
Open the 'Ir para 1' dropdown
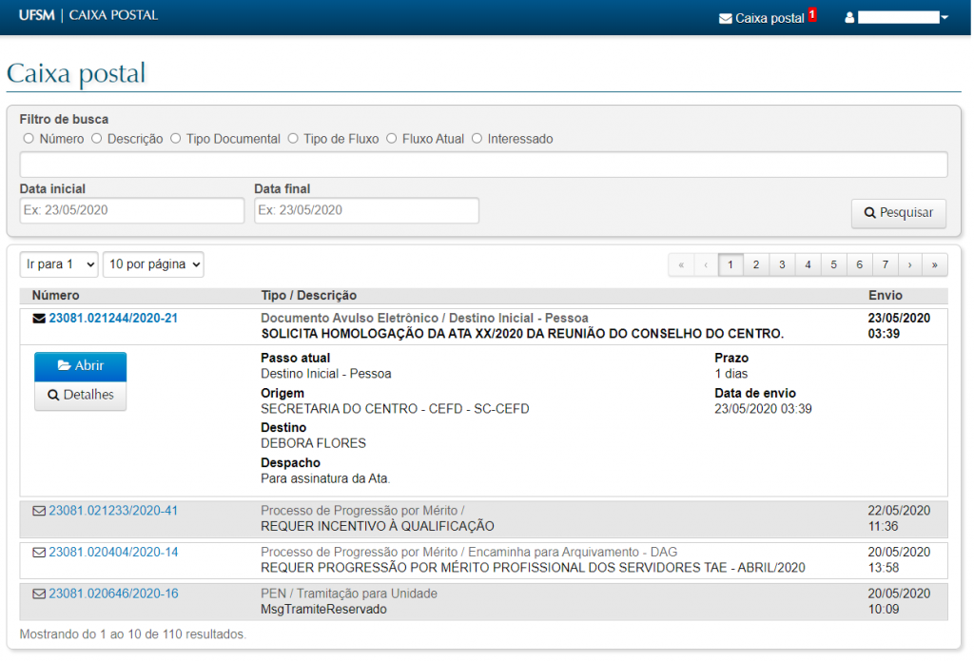59,264
